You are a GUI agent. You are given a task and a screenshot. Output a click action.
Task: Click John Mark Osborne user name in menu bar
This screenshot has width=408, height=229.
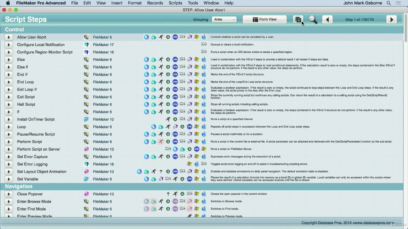tap(363, 3)
